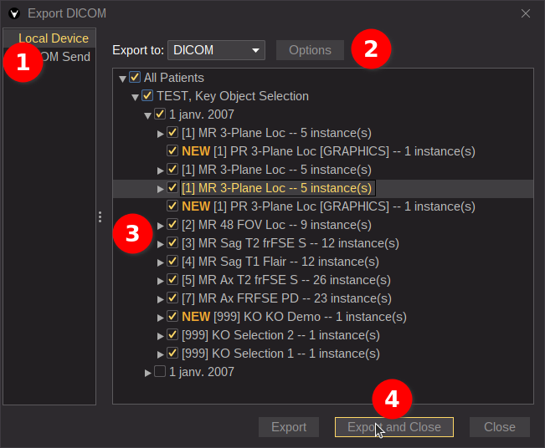Click the three-dot panel splitter handle
Screen dimensions: 545x448
point(100,216)
